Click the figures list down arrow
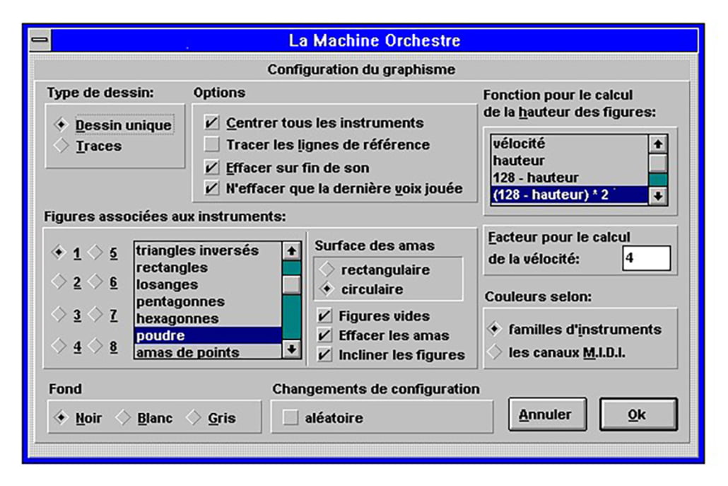 (291, 349)
